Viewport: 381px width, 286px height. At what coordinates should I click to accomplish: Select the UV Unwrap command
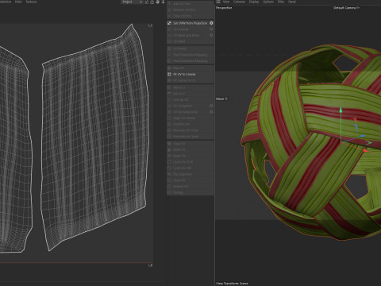click(190, 29)
